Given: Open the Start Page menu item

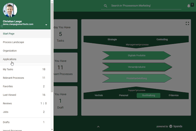Looking at the screenshot, I should pos(25,34).
